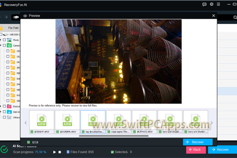This screenshot has height=158, width=237.
Task: Tick the Disk Image category checkbox
Action: [4, 112]
